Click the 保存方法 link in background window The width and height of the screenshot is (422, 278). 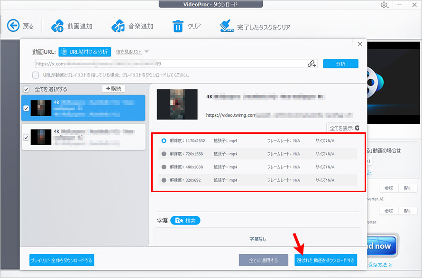(380, 265)
